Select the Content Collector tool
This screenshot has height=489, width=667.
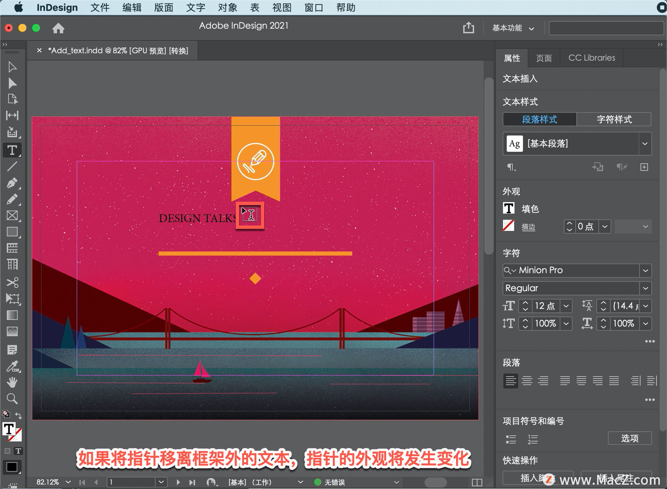point(12,132)
